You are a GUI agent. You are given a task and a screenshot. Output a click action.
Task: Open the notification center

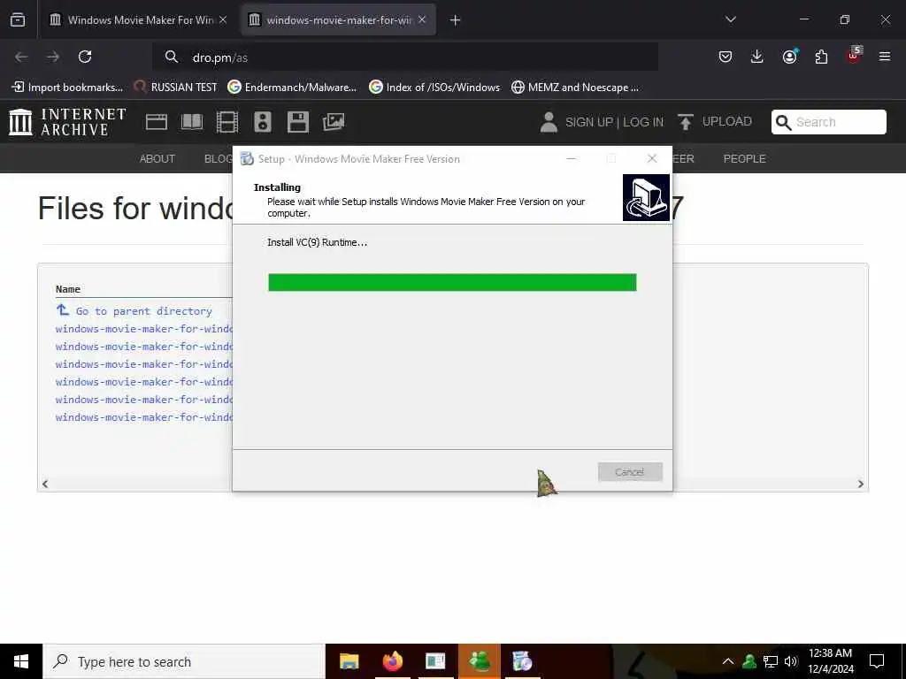tap(877, 661)
